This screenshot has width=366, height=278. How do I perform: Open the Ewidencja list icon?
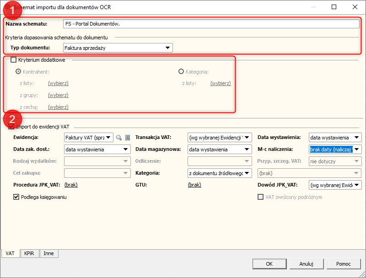[128, 138]
